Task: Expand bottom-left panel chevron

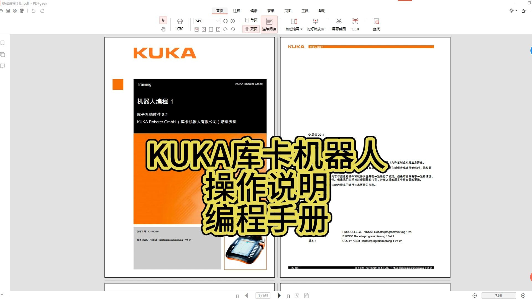Action: point(2,295)
